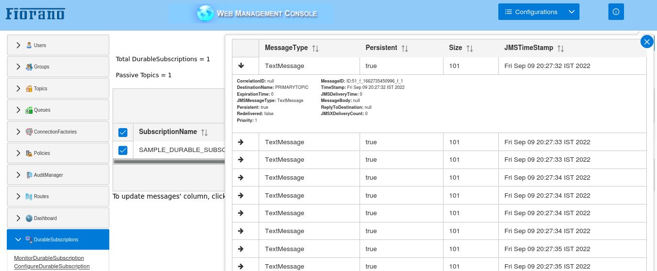Viewport: 657px width, 271px height.
Task: Click the Policies lock icon
Action: pyautogui.click(x=29, y=153)
